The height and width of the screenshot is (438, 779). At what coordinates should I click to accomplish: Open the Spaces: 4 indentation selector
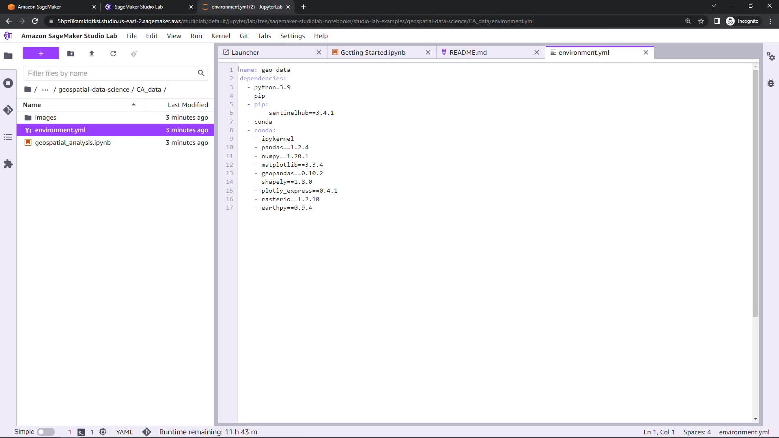(x=697, y=432)
